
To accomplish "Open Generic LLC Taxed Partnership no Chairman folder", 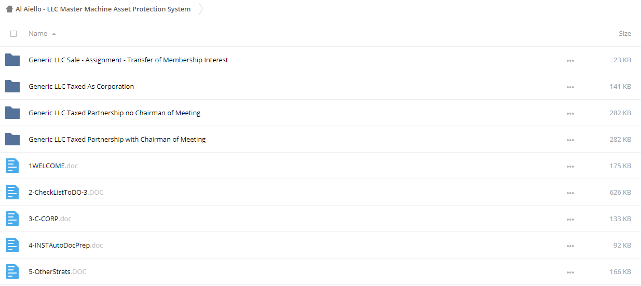I will click(x=114, y=113).
